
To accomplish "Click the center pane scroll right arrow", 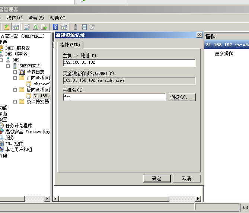I will [x=198, y=198].
